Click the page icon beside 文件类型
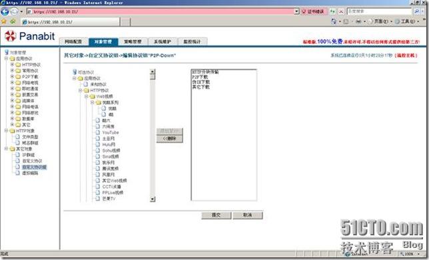The image size is (429, 260). pos(18,137)
